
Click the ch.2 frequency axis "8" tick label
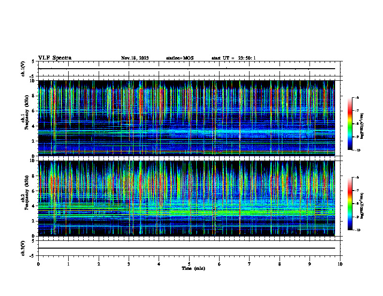tap(34, 176)
